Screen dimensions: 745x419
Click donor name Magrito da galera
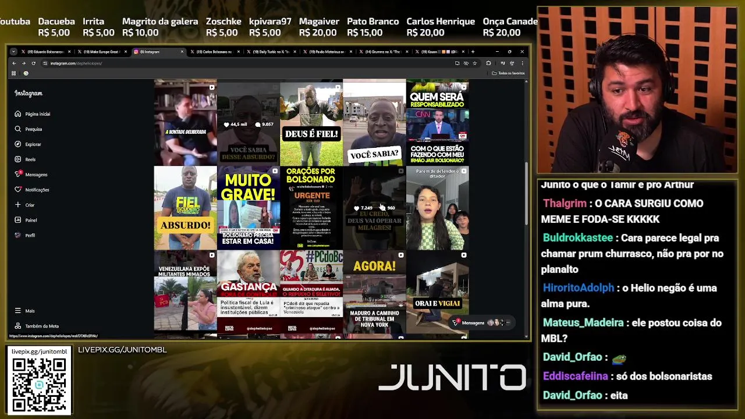[x=160, y=22]
